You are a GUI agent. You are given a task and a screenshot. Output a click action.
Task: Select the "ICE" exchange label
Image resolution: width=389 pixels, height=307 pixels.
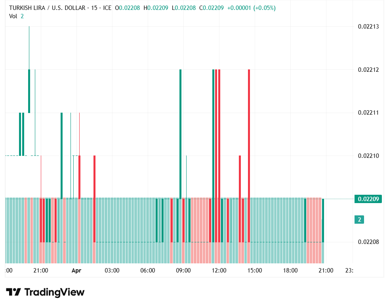point(108,7)
